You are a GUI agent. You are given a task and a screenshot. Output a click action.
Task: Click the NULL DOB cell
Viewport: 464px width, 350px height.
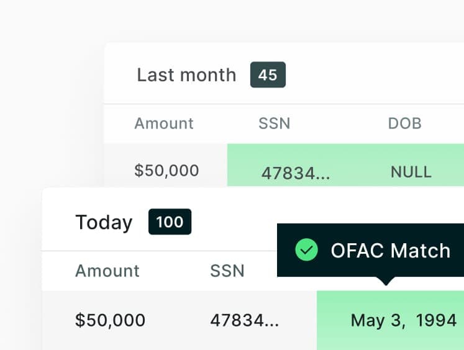tap(411, 173)
